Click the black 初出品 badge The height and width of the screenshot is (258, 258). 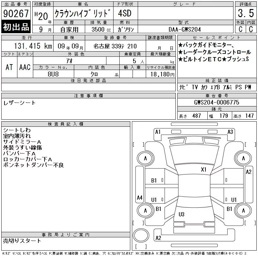pos(16,27)
